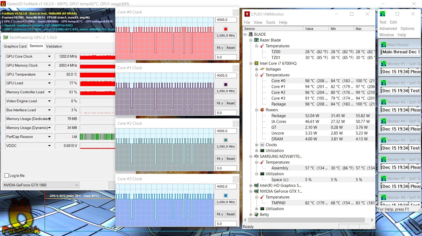Click the right arrow of HWMonitor horizontal scrollbar

pyautogui.click(x=372, y=220)
